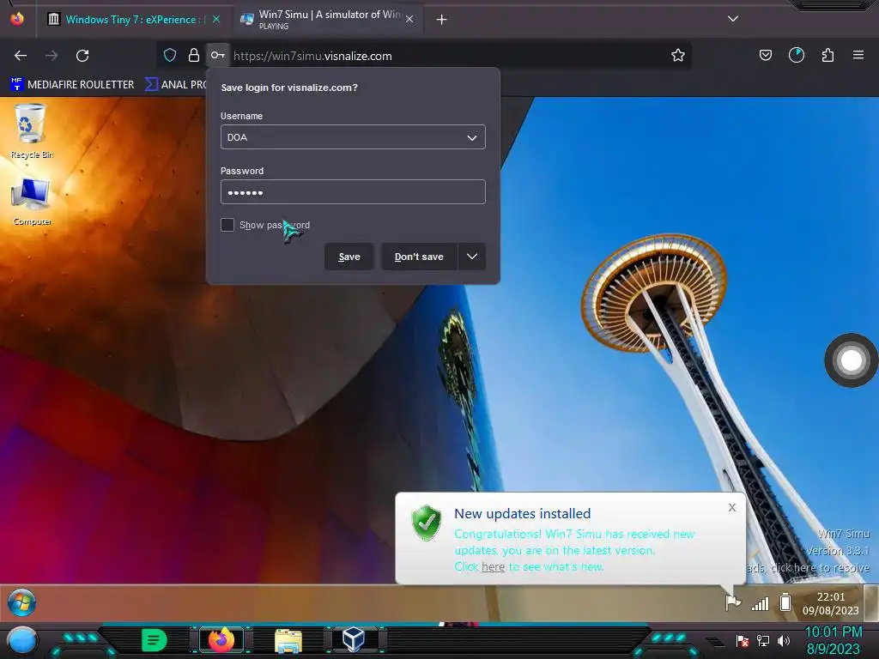This screenshot has width=879, height=659.
Task: Open the Save to Pocket icon
Action: click(765, 55)
